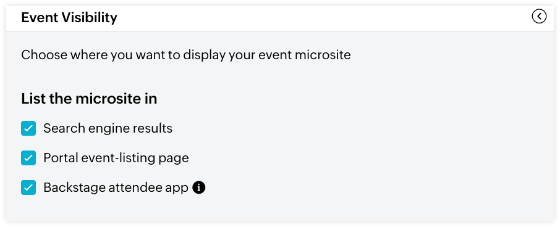The image size is (560, 227).
Task: Toggle the Portal event-listing page checkbox
Action: point(28,158)
